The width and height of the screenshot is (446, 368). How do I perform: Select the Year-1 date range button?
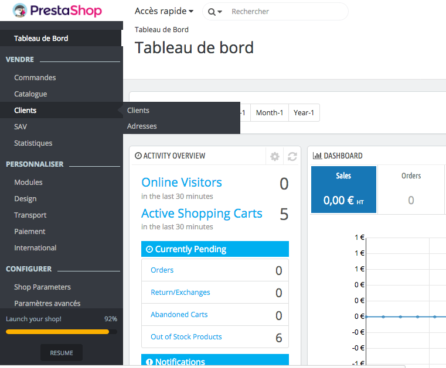(304, 113)
